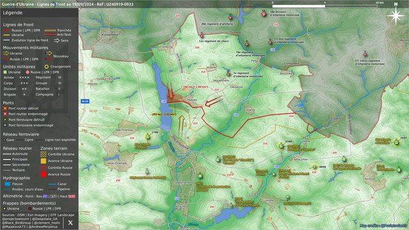Click the blue M-20 highway shield
Screen dimensions: 409x230
85,101
